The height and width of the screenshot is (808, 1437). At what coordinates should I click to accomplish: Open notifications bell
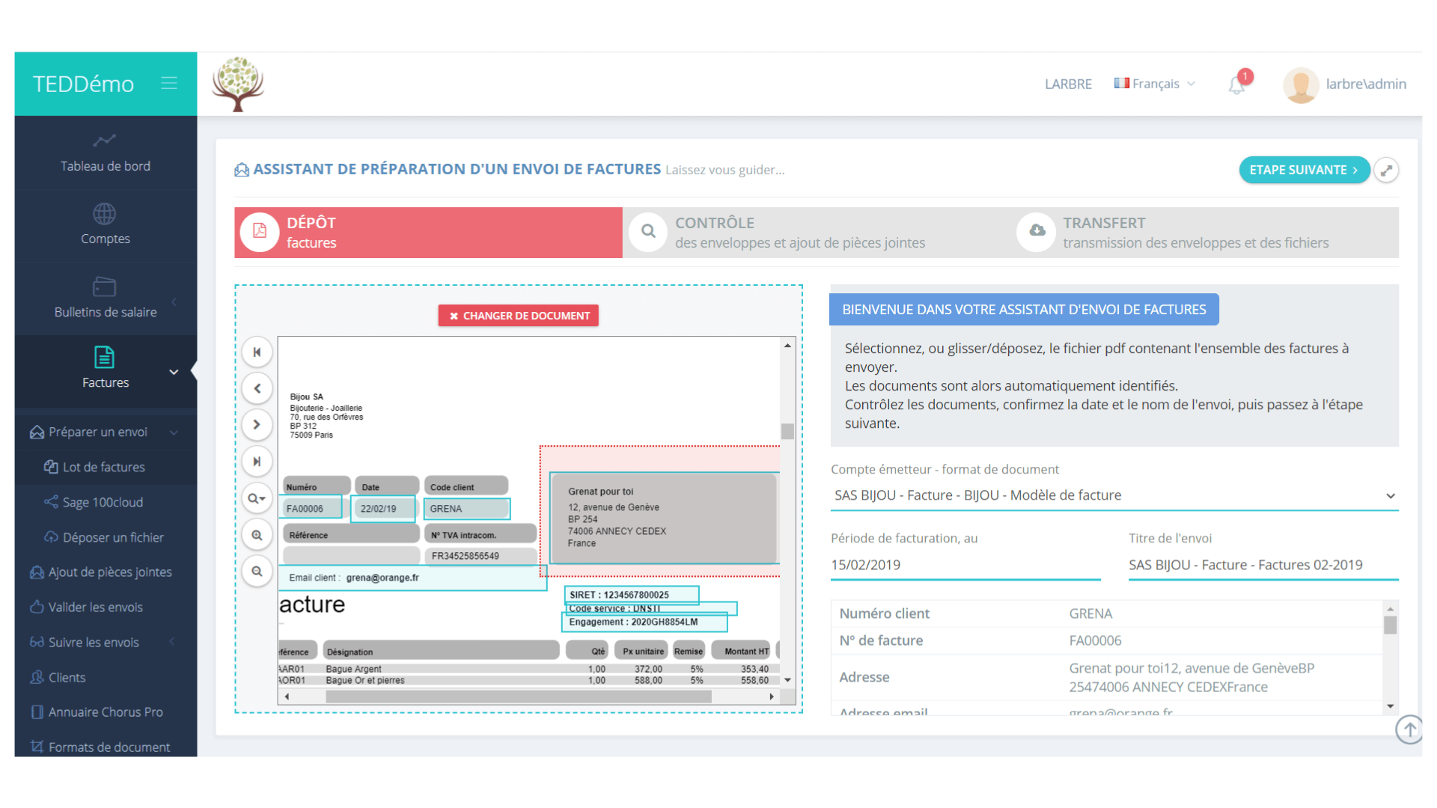[1236, 85]
